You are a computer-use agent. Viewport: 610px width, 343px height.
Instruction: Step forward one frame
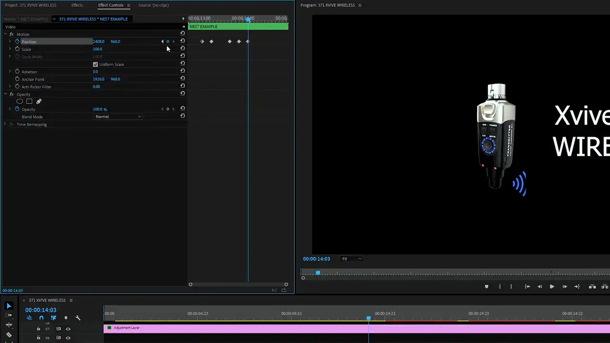(x=565, y=287)
